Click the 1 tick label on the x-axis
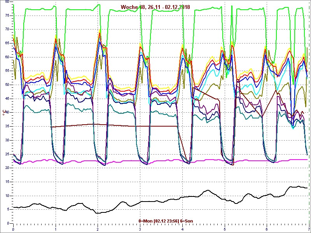Viewport: 311px width, 233px height. click(x=56, y=229)
